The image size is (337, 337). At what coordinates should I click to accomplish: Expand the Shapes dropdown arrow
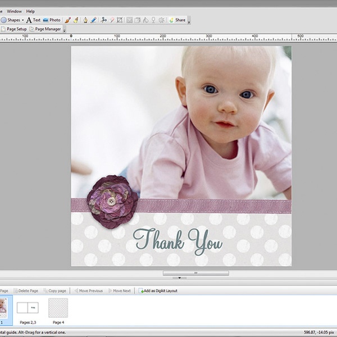click(x=22, y=20)
